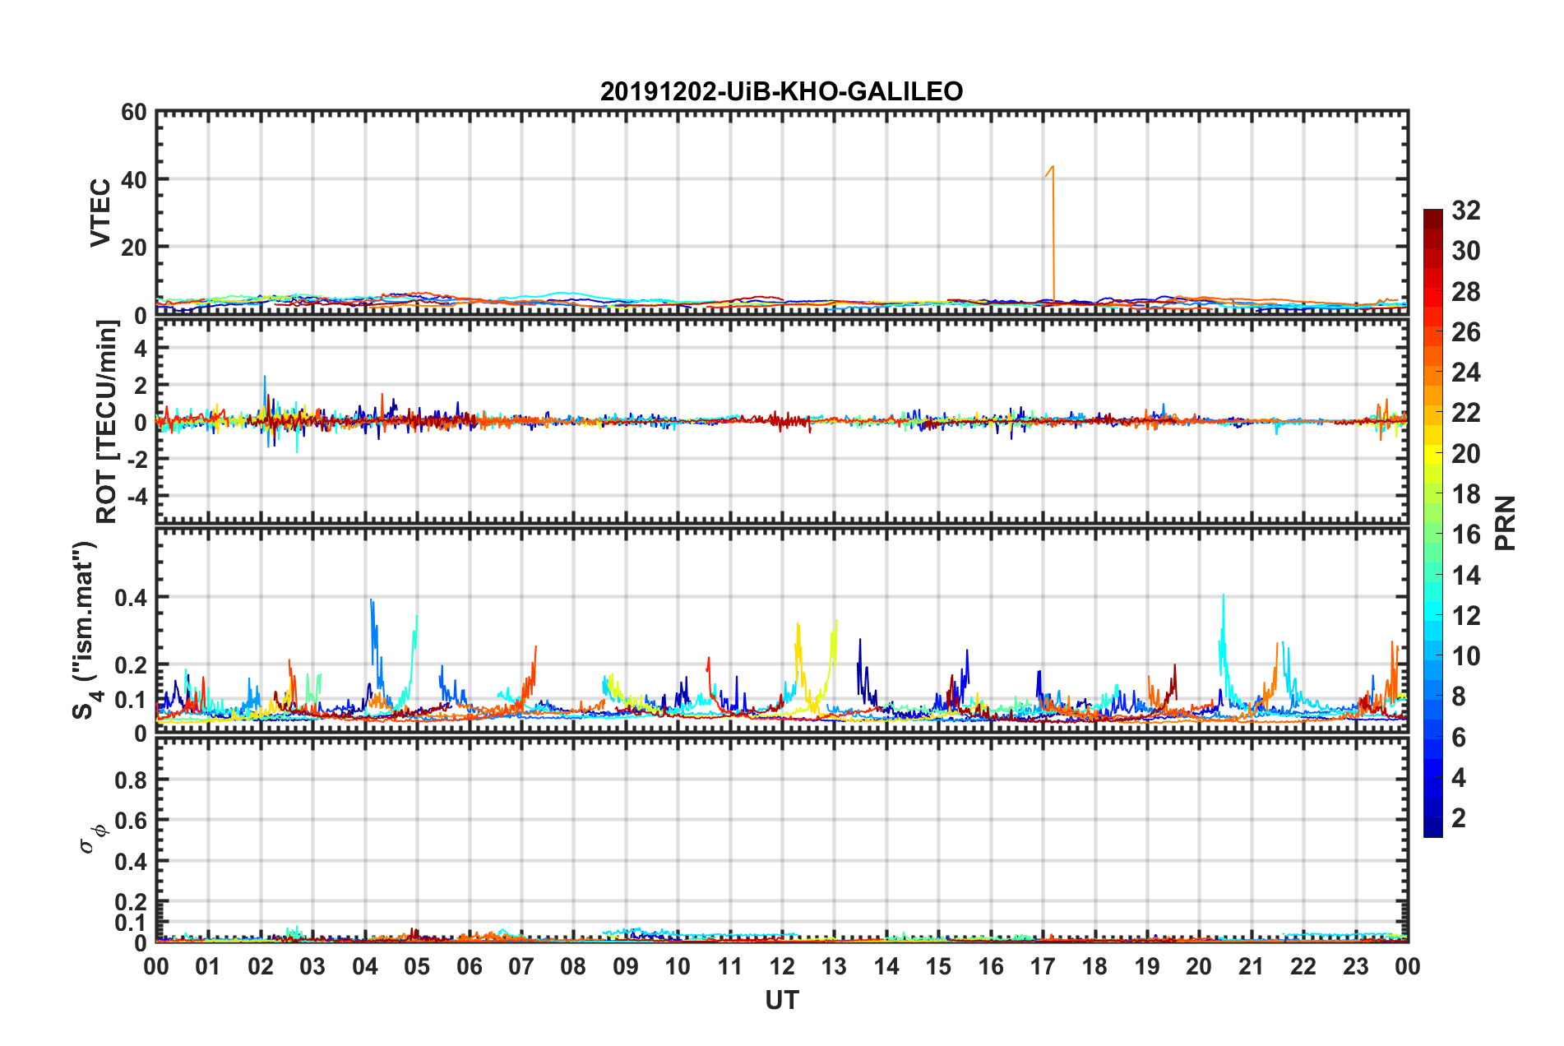Click the S4 y-axis tick 0.4
Screen dimensions: 1564x1046
click(x=131, y=598)
